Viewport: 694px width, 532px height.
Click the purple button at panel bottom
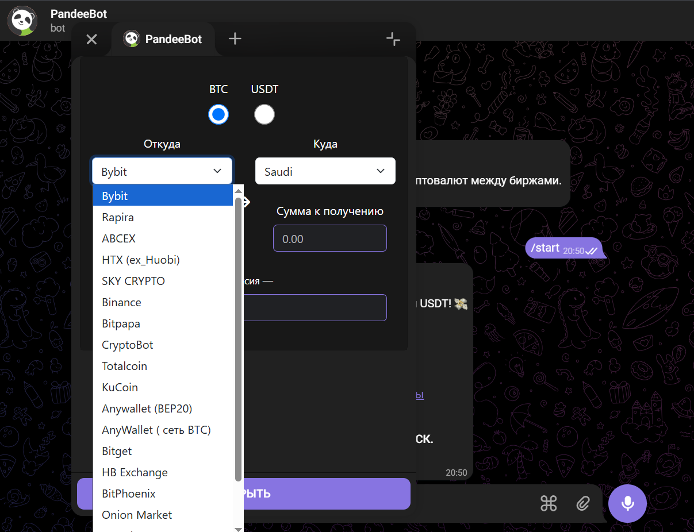click(244, 494)
